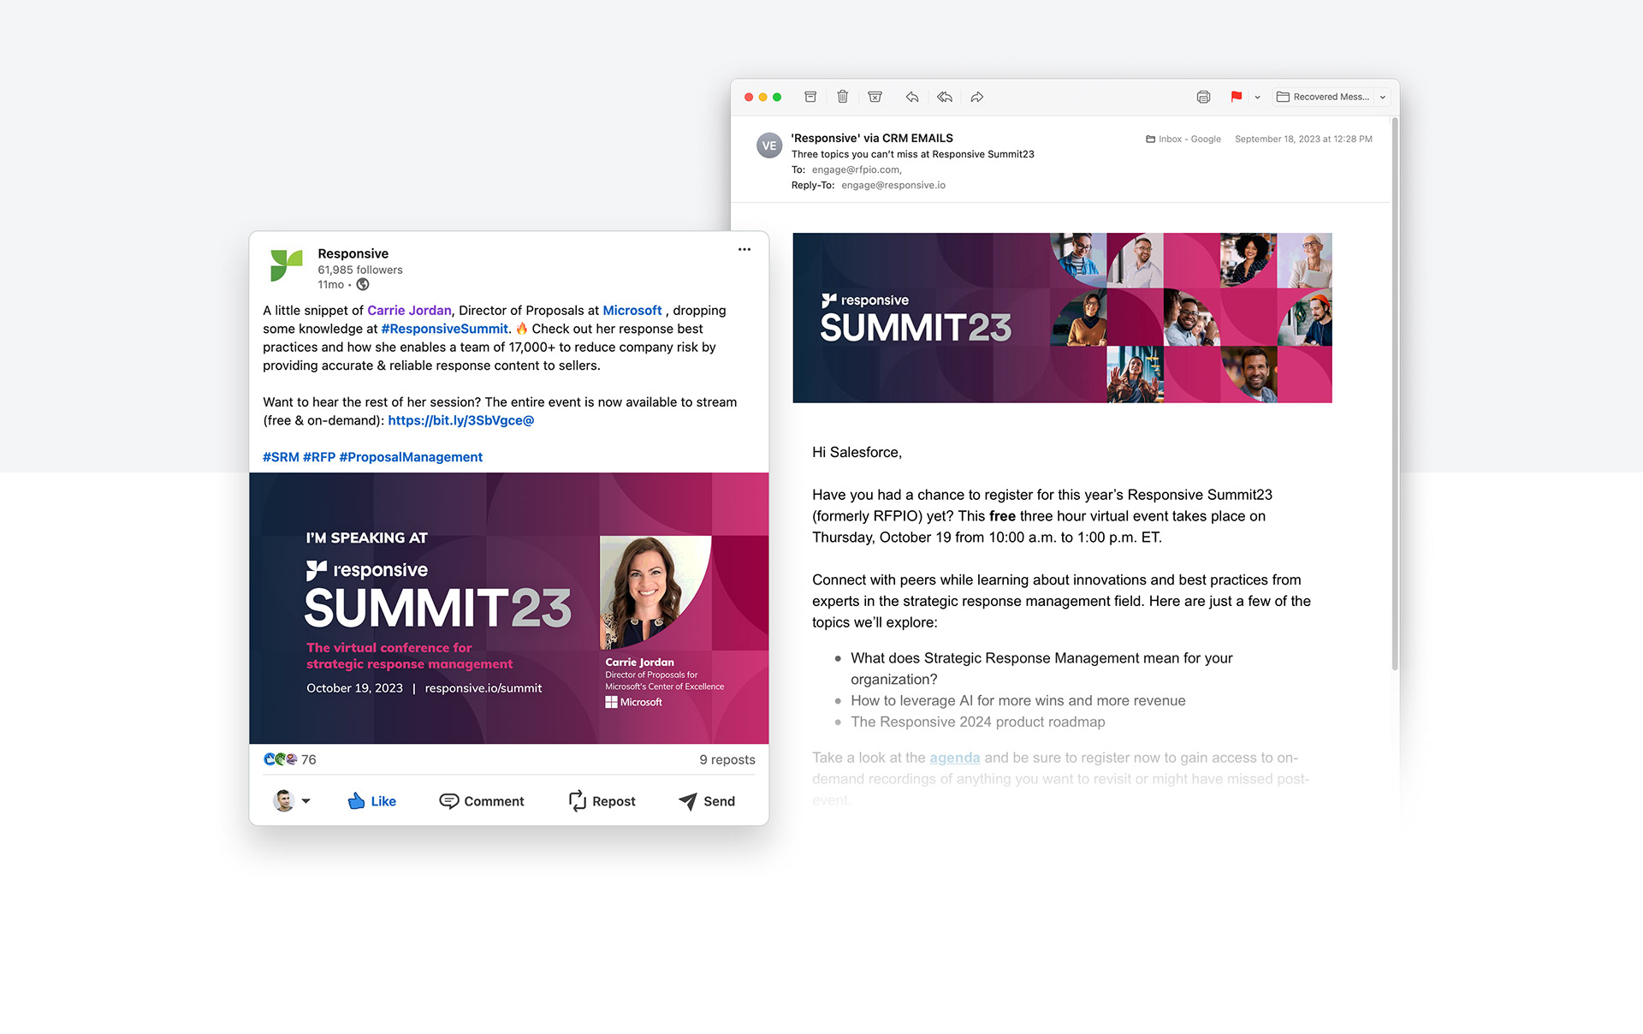This screenshot has height=1034, width=1643.
Task: Click the engage@rfpio.com recipient address
Action: click(857, 169)
